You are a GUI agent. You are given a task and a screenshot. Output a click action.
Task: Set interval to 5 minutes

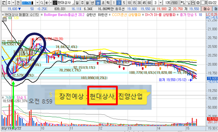(124, 3)
